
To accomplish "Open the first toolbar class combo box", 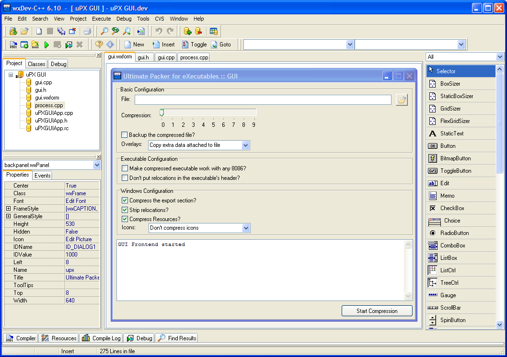I will point(350,45).
